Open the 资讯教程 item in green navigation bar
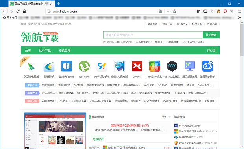This screenshot has height=149, width=244. [65, 50]
